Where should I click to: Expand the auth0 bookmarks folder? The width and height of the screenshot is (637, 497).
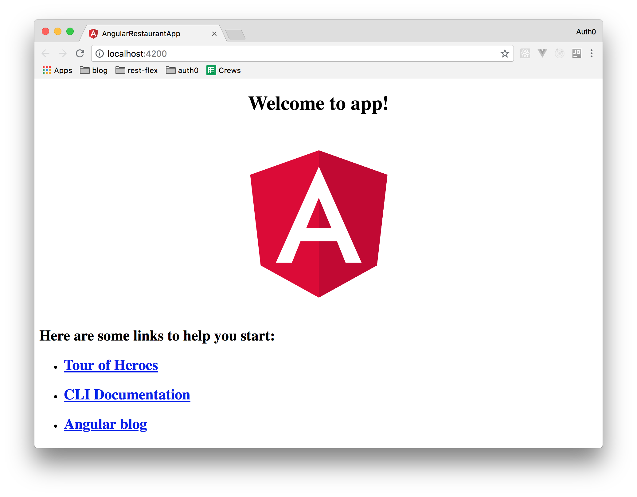(x=182, y=70)
